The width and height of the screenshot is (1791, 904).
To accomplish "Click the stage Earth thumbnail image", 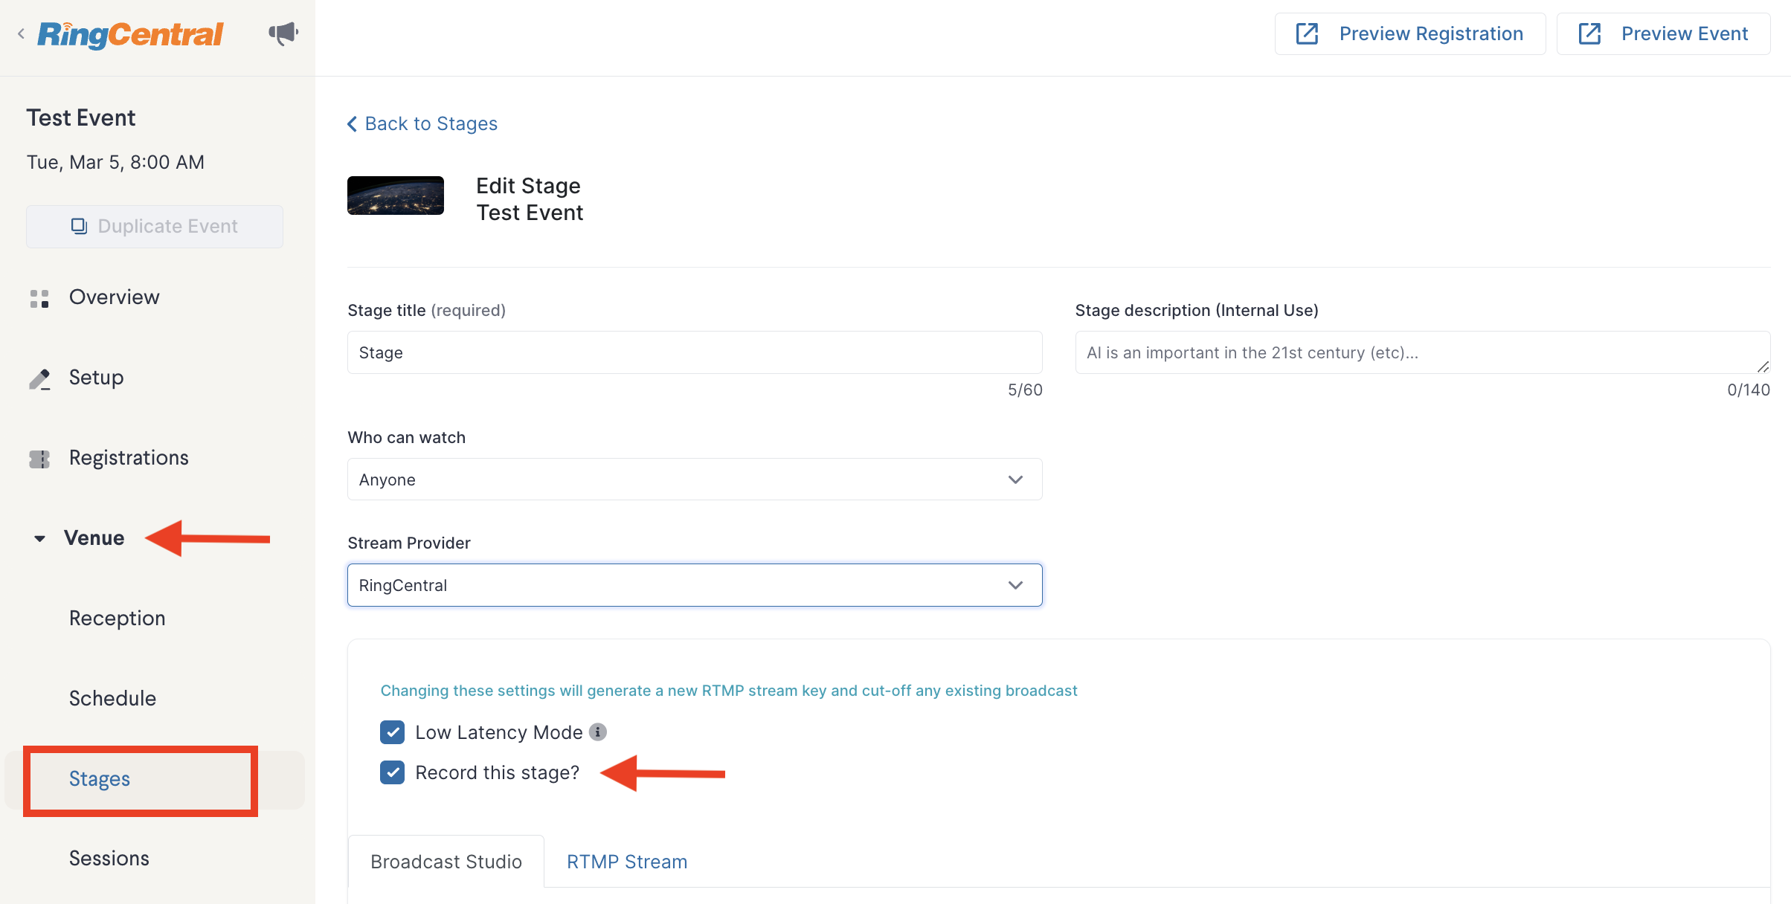I will point(396,196).
